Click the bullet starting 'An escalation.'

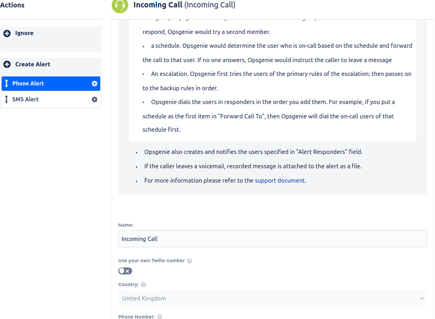[x=277, y=81]
